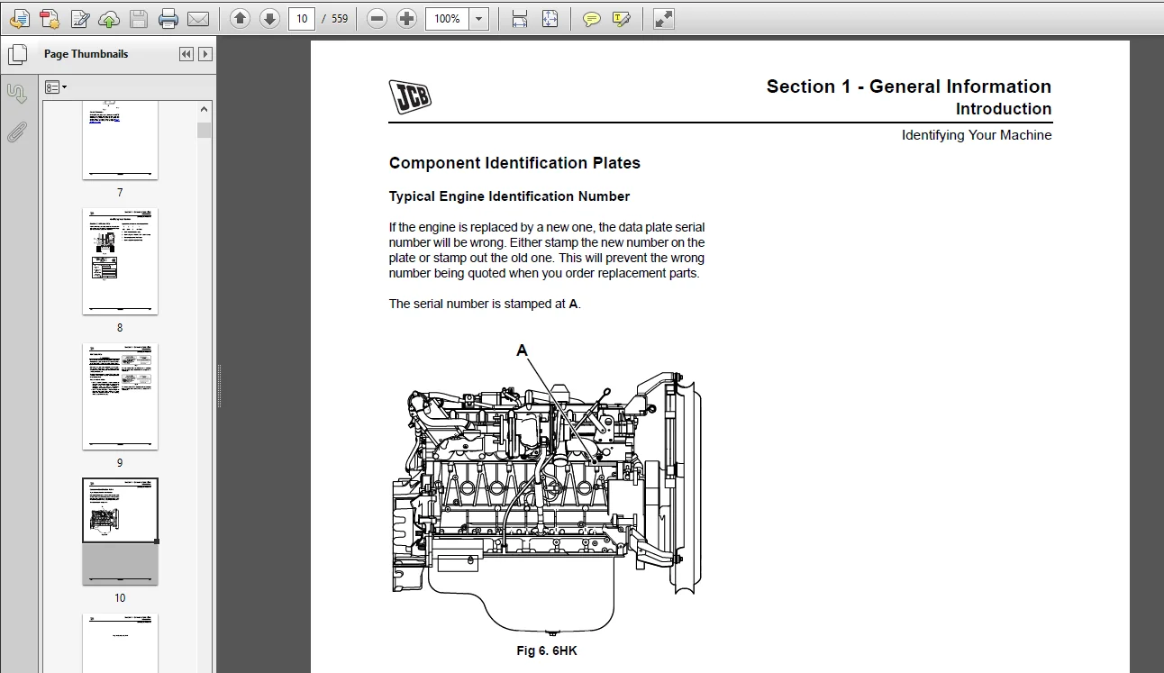Open the zoom level dropdown arrow
The image size is (1164, 673).
pyautogui.click(x=480, y=18)
